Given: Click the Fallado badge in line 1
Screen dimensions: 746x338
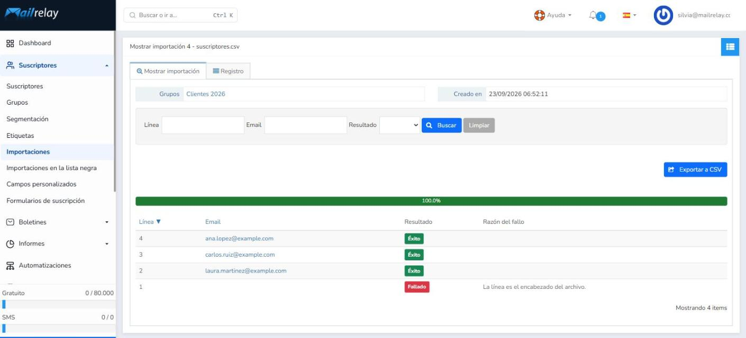Looking at the screenshot, I should point(417,287).
